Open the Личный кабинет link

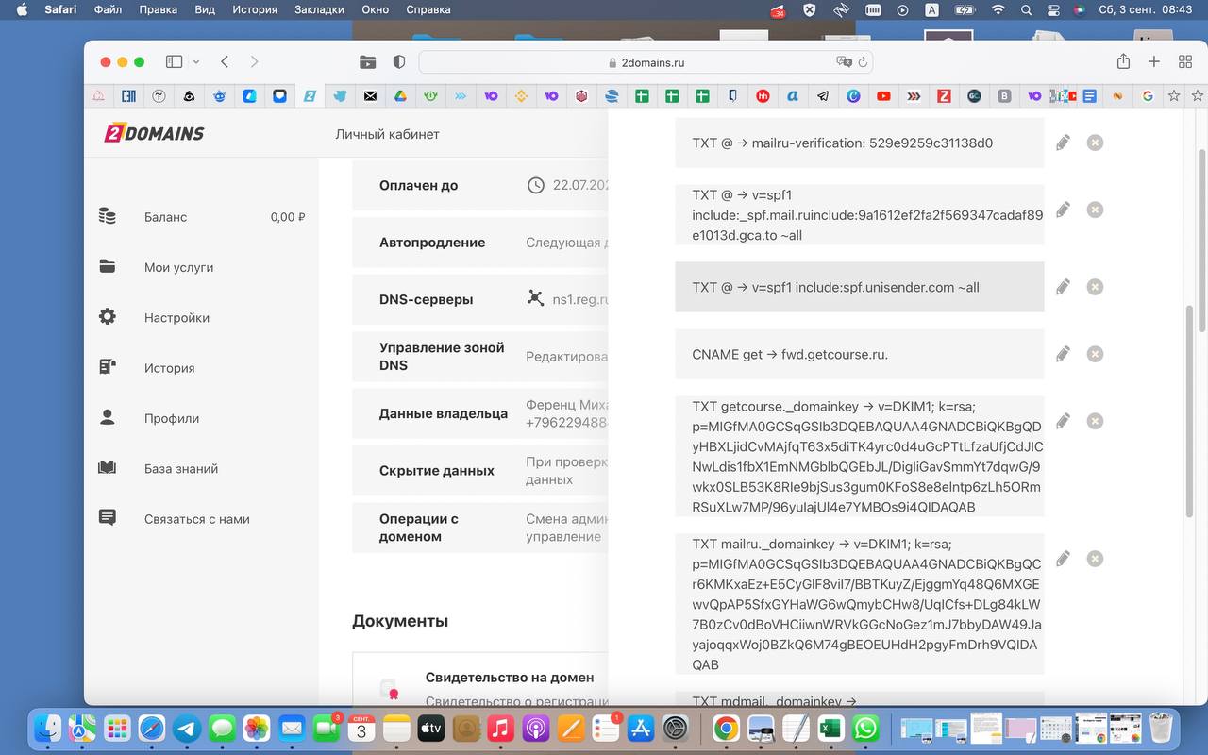click(x=387, y=134)
